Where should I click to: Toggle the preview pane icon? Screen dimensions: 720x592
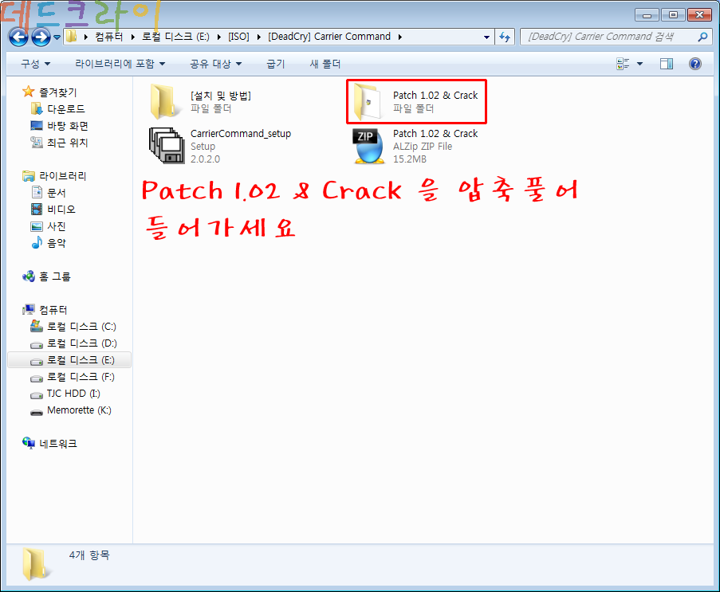pos(667,64)
